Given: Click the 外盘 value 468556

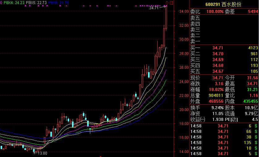Looking at the screenshot, I should point(216,101).
